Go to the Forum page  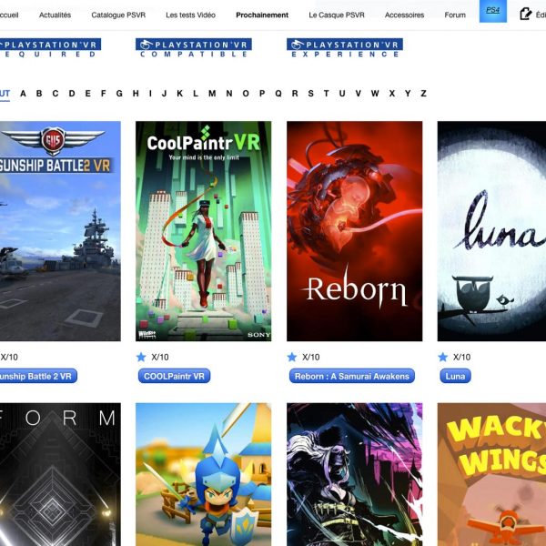(455, 15)
